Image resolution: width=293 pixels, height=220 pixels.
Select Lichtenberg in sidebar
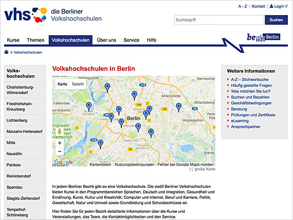(x=25, y=120)
